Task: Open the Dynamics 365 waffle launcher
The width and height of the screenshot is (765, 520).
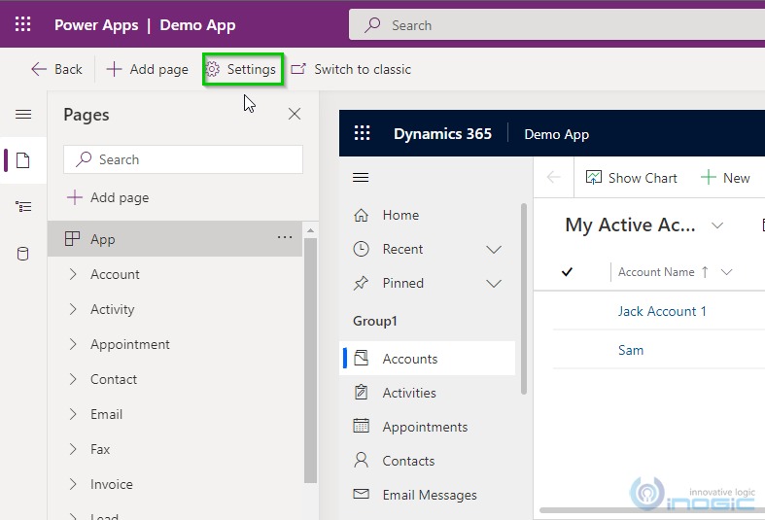Action: (x=363, y=134)
